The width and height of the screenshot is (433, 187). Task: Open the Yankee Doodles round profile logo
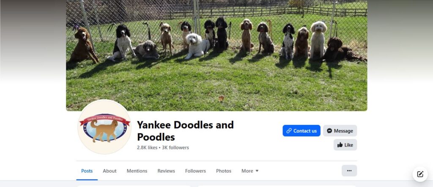coord(104,127)
